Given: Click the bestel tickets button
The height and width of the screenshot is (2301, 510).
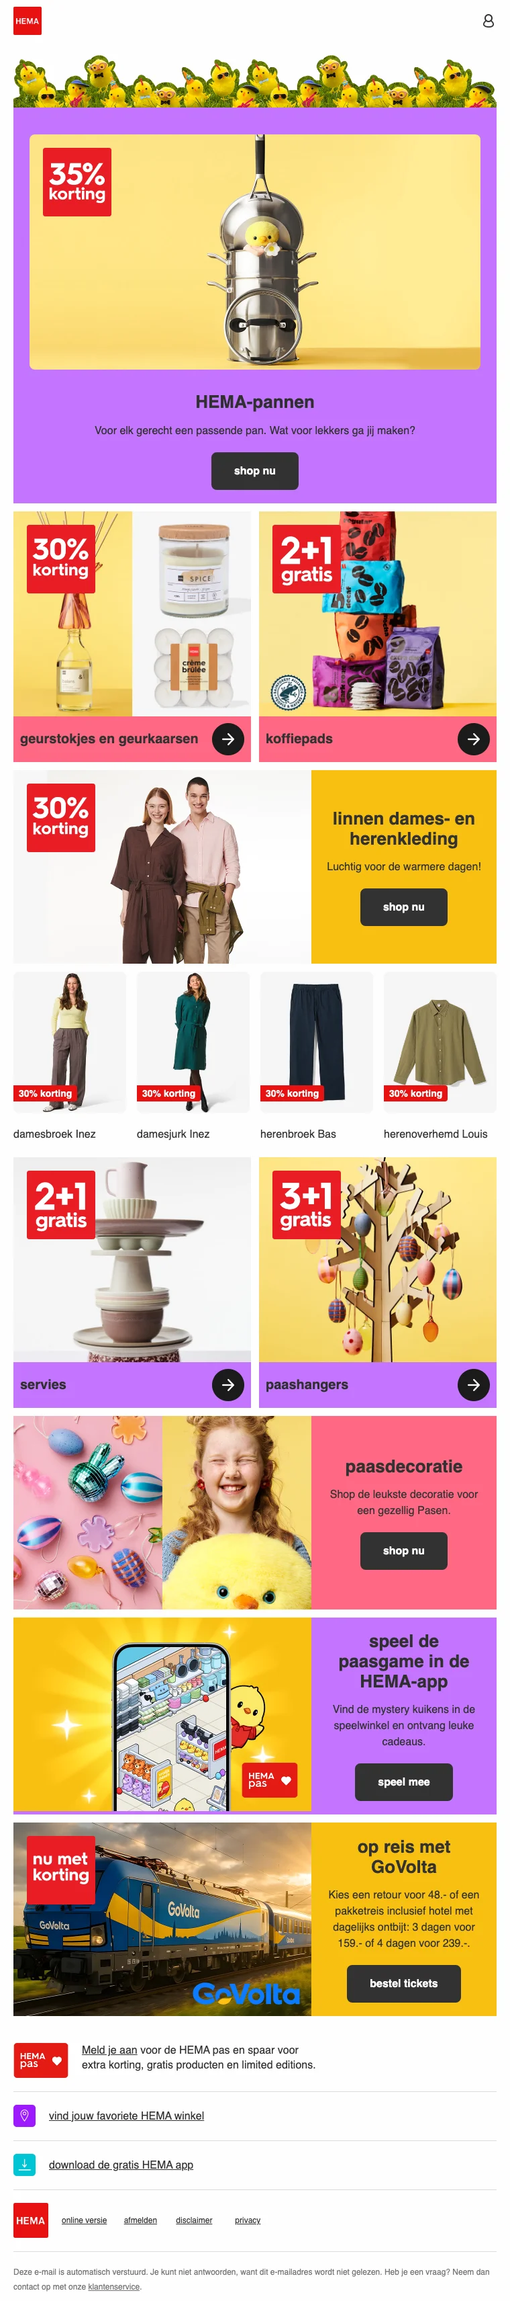Looking at the screenshot, I should [404, 1983].
